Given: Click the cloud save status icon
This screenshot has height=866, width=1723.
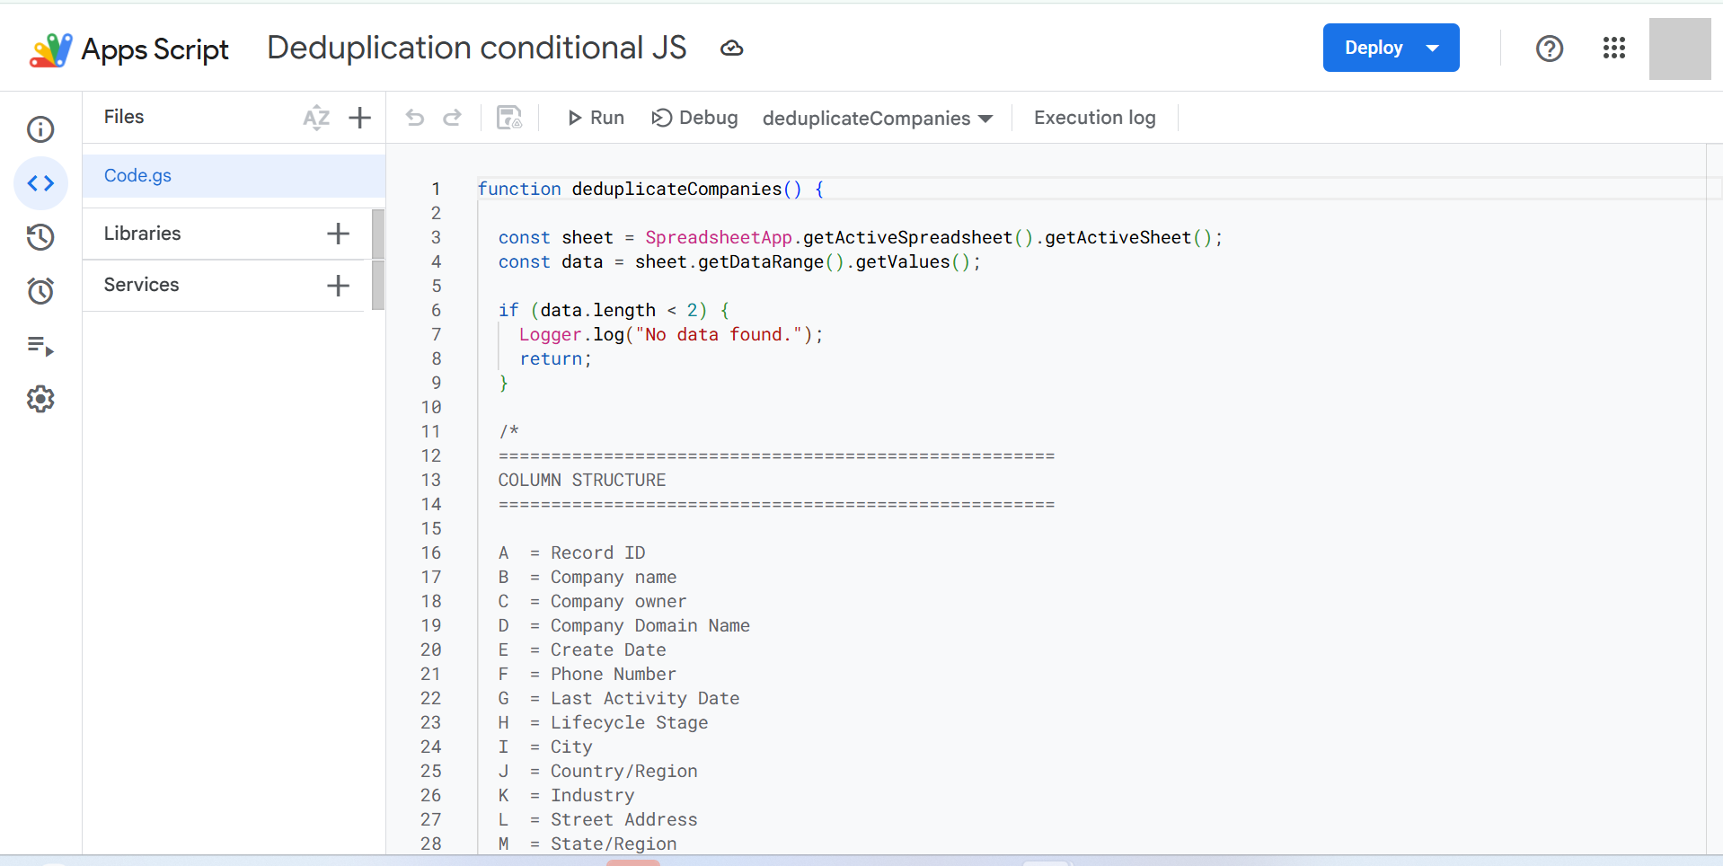Looking at the screenshot, I should 732,49.
